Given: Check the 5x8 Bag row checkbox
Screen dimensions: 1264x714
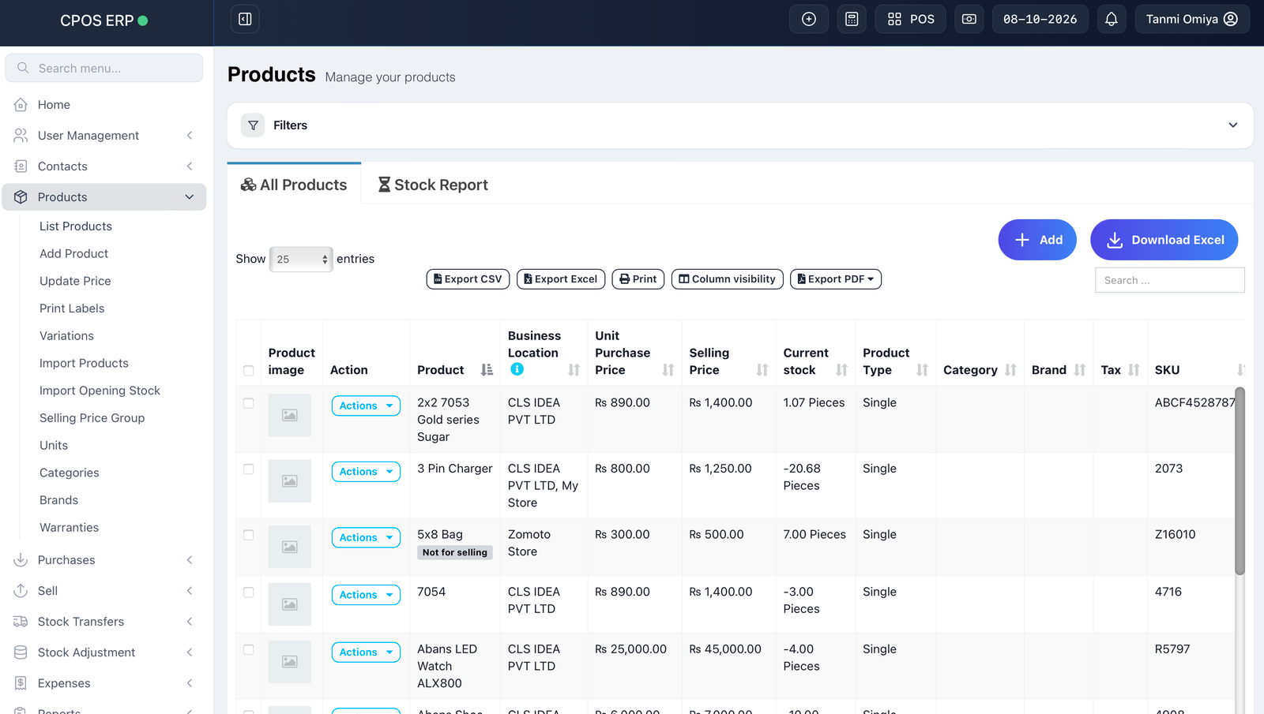Looking at the screenshot, I should [249, 535].
